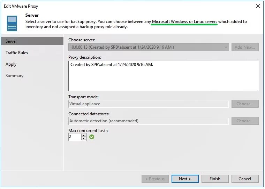
Task: Click the blue server icon in the header
Action: pyautogui.click(x=12, y=23)
